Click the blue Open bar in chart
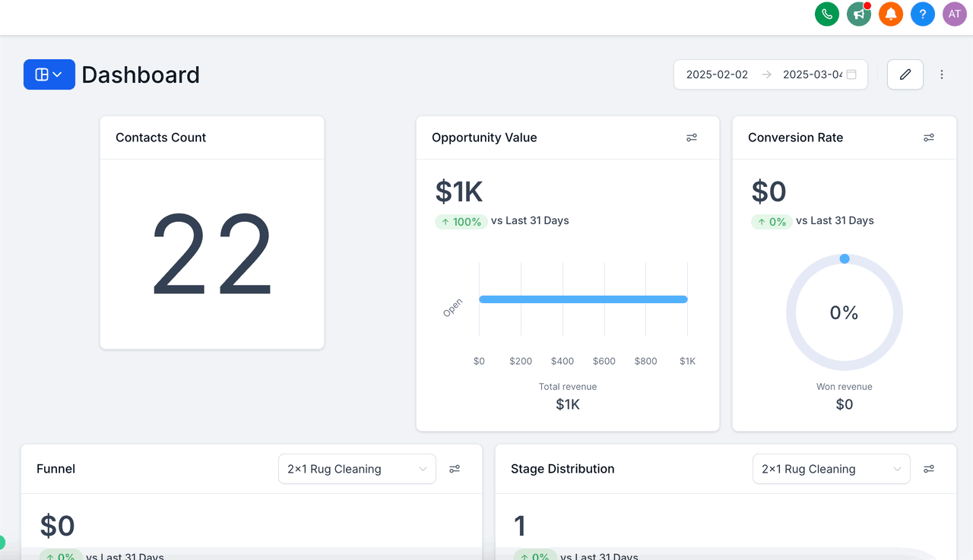973x560 pixels. tap(583, 299)
